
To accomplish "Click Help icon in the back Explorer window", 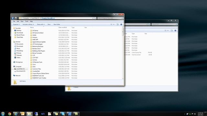I will pyautogui.click(x=175, y=31).
